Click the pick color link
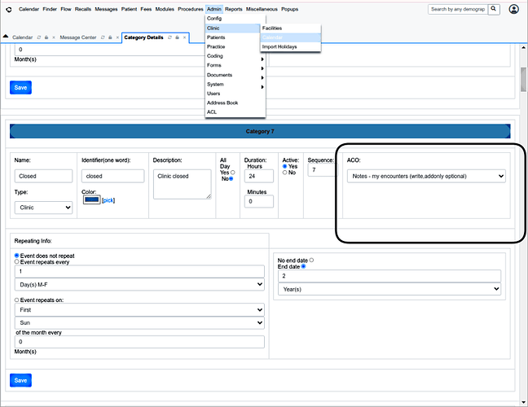 (108, 200)
